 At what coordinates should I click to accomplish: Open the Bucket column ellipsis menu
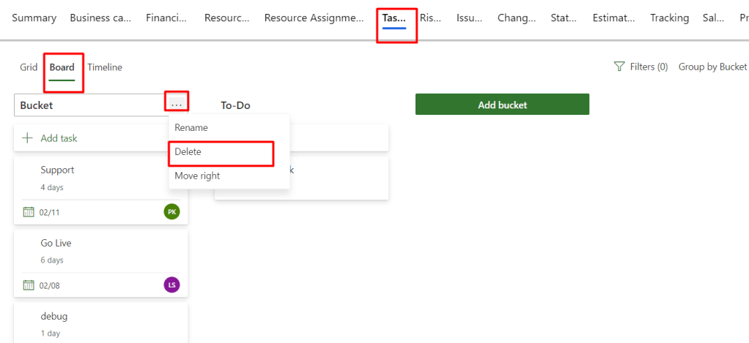[177, 105]
